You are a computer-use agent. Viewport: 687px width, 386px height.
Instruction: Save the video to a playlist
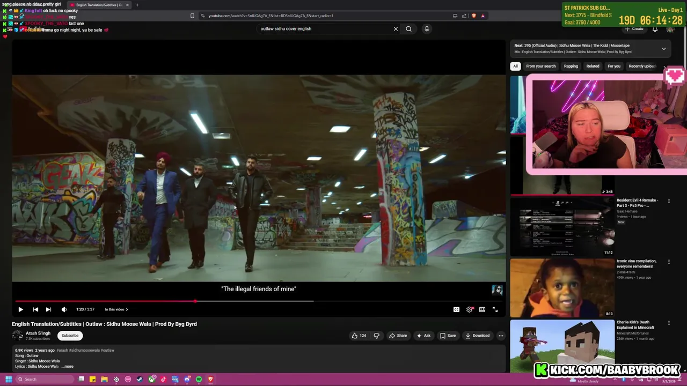[x=448, y=336]
